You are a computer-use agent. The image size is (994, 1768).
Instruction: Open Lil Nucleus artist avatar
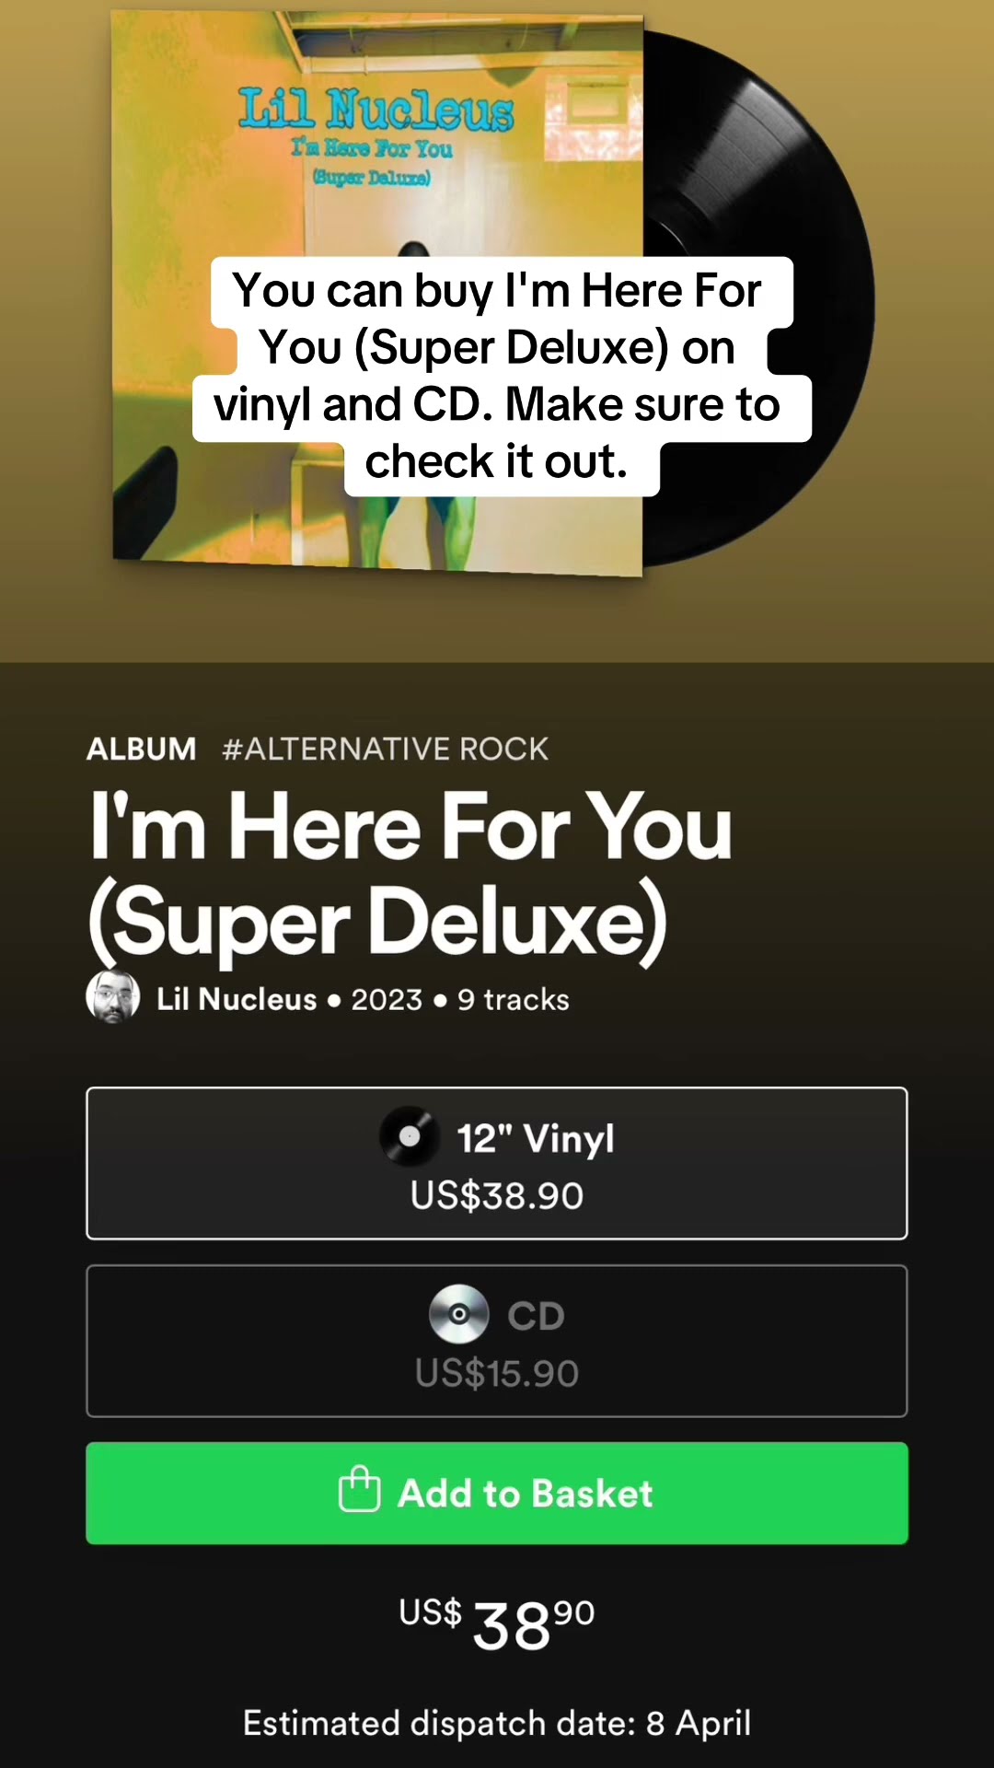click(113, 997)
